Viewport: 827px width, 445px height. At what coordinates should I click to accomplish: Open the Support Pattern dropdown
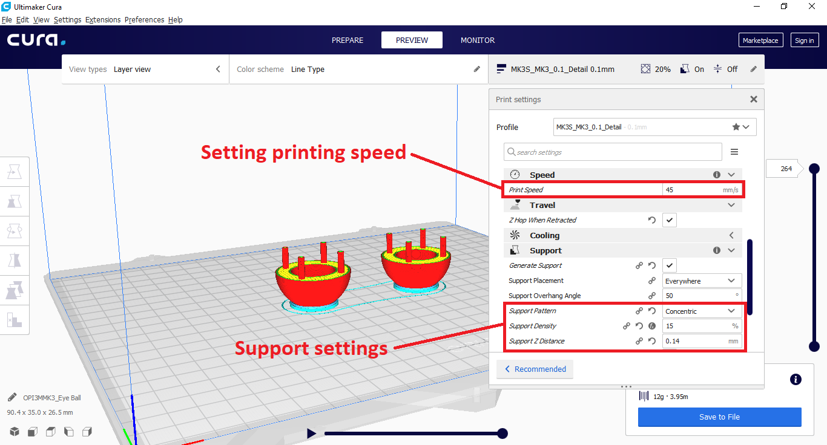pos(702,311)
